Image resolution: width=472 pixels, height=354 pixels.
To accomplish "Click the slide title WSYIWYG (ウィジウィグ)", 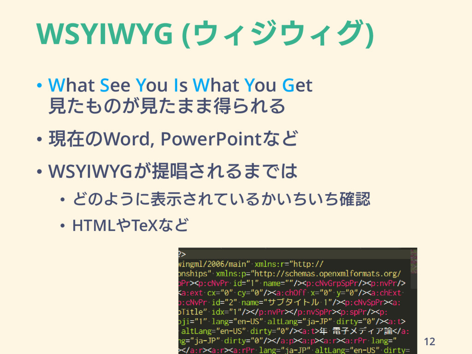I will coord(205,33).
